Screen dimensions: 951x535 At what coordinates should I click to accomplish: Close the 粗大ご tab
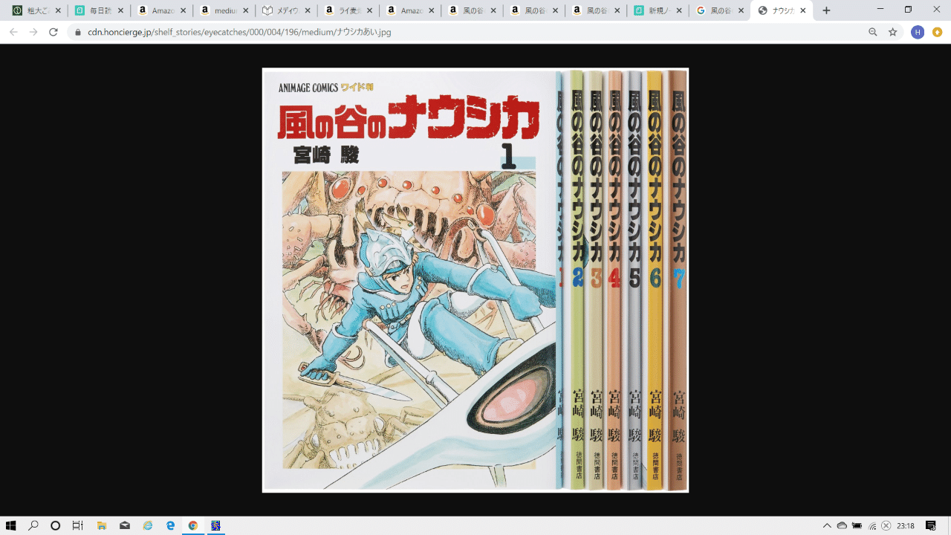[59, 10]
